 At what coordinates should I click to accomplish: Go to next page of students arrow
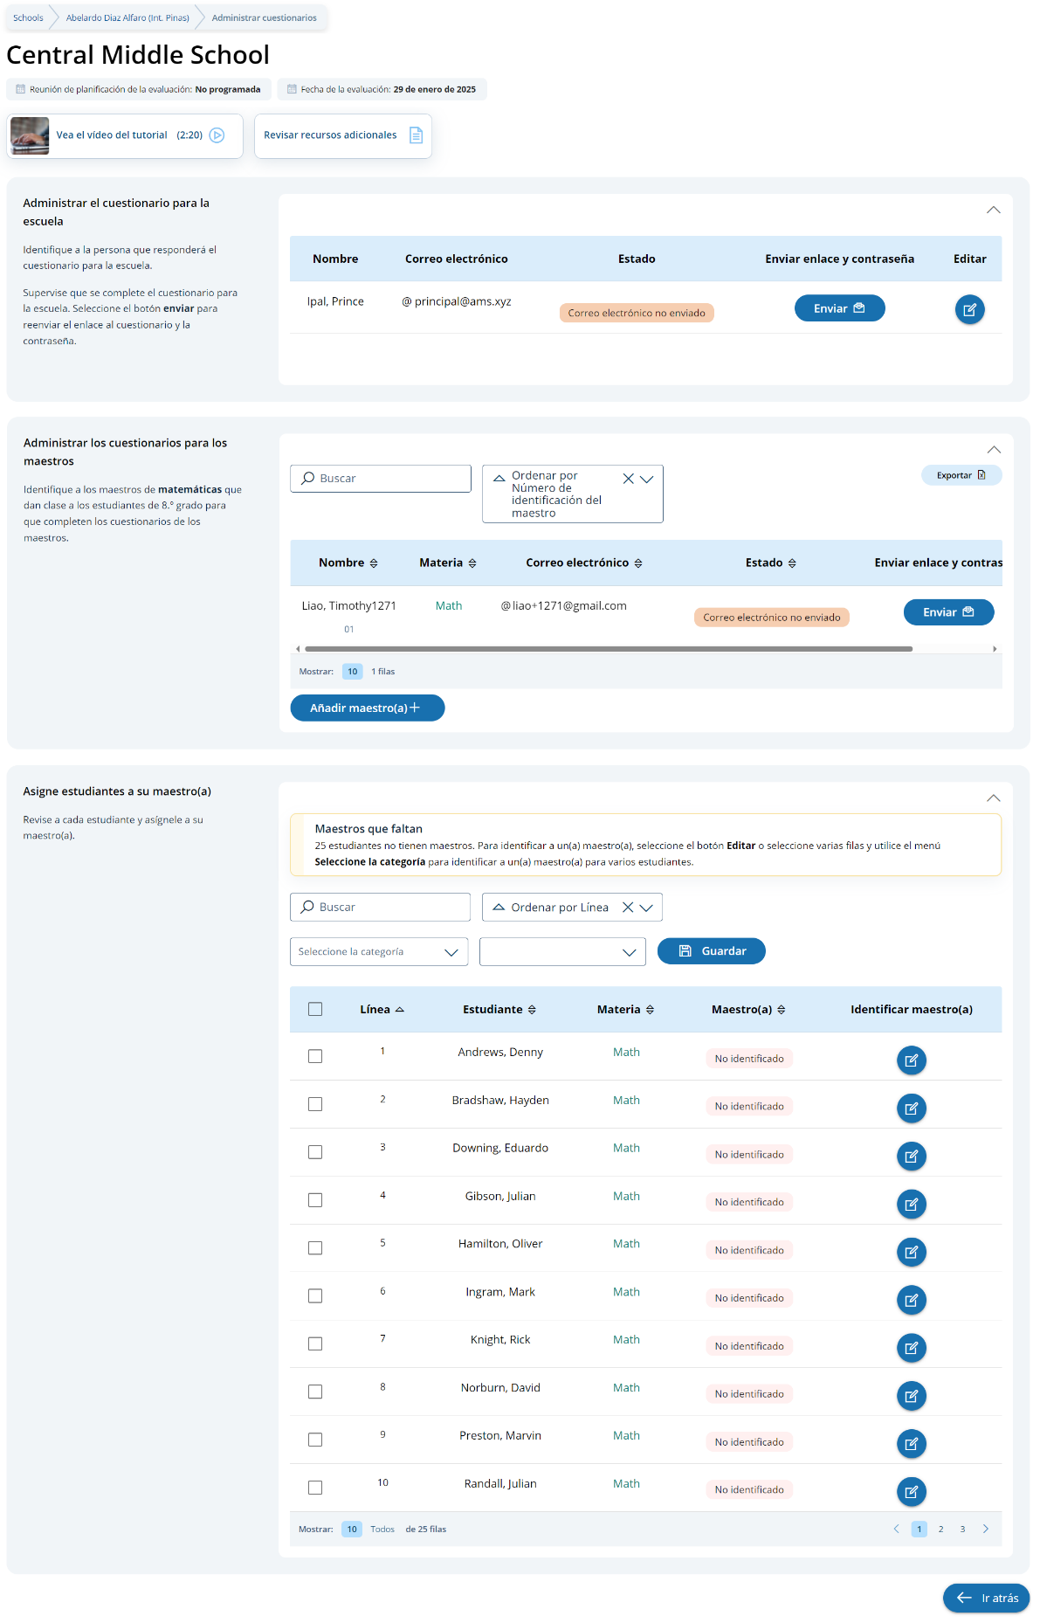(986, 1530)
